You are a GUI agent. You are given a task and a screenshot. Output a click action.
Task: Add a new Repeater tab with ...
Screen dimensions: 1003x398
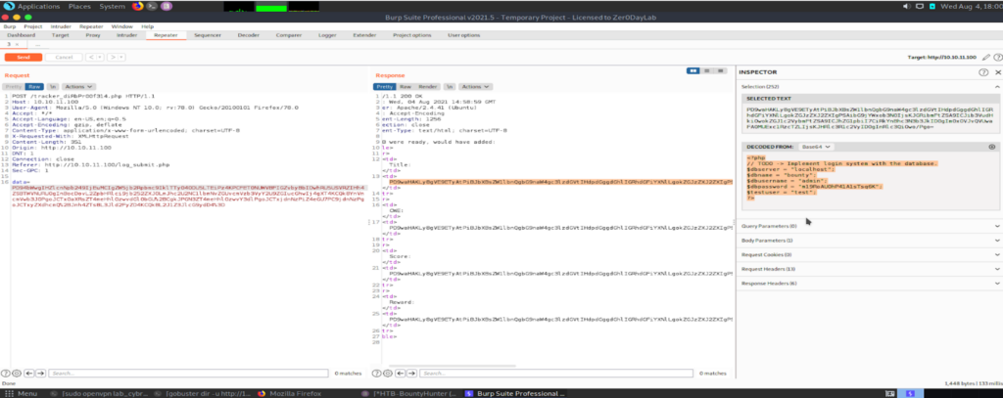pyautogui.click(x=38, y=45)
